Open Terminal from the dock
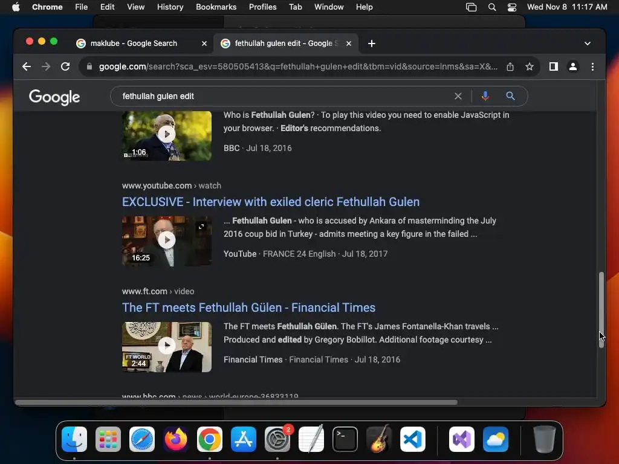 tap(345, 439)
